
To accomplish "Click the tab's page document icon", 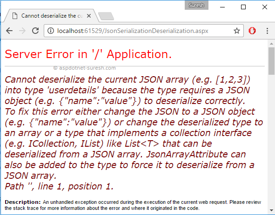I will coord(15,16).
